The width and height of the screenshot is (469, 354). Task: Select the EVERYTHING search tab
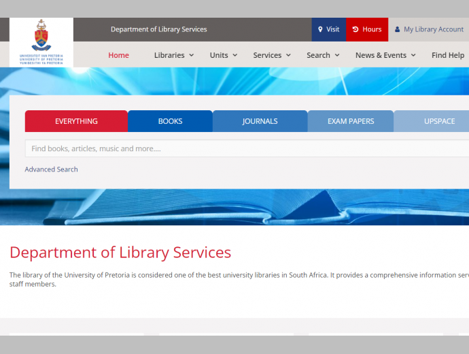76,121
